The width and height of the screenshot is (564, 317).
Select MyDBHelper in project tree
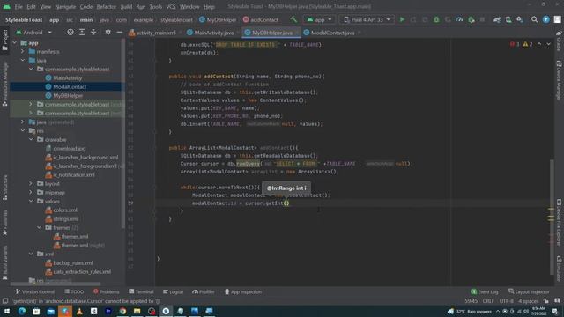[68, 96]
